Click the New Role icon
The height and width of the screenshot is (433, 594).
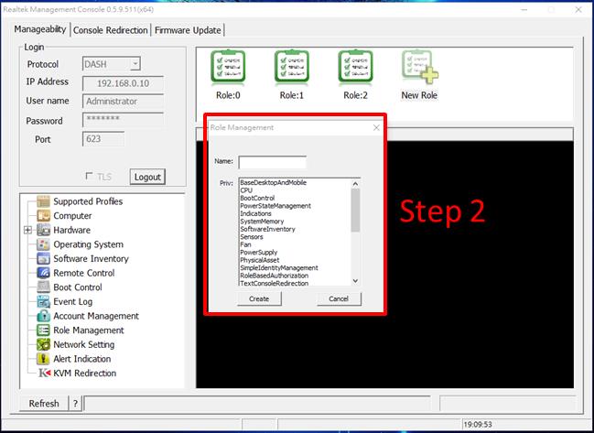pos(419,67)
